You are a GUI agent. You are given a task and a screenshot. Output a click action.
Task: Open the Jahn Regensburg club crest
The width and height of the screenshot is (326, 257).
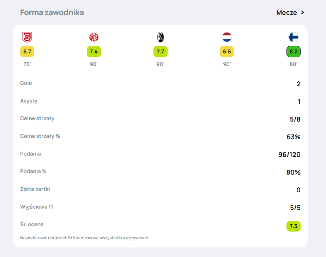[27, 37]
